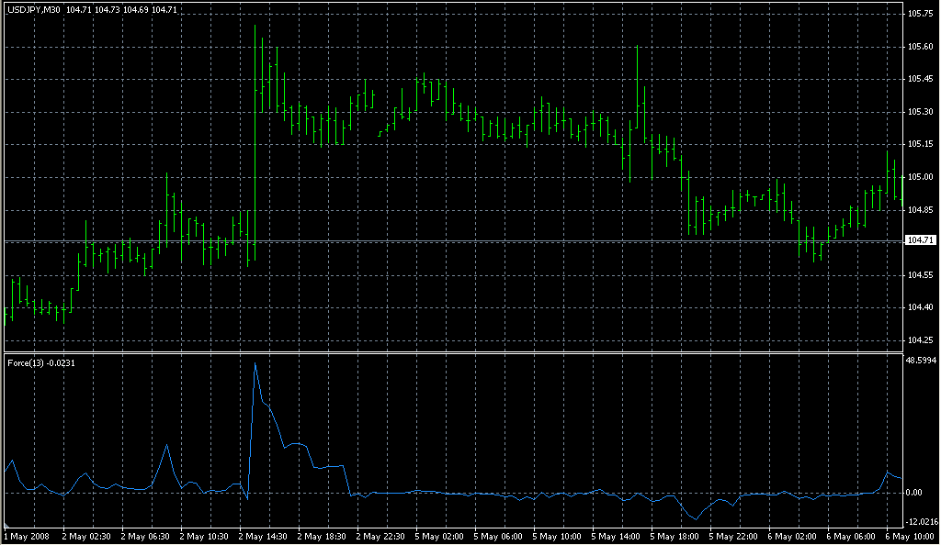The image size is (941, 545).
Task: Click the 1 May 2008 date label
Action: 27,537
